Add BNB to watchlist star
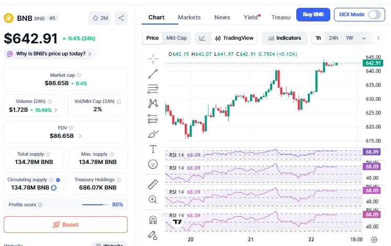 click(x=99, y=18)
